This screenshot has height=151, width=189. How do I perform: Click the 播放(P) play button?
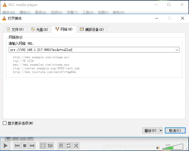pyautogui.click(x=151, y=130)
